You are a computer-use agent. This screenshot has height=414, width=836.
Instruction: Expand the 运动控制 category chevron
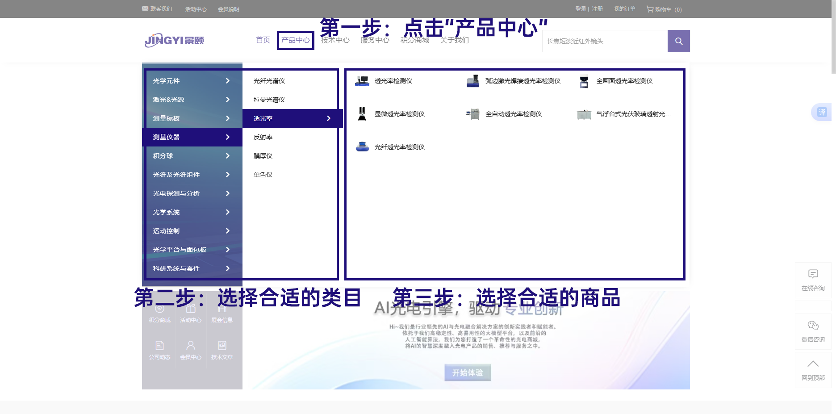227,231
